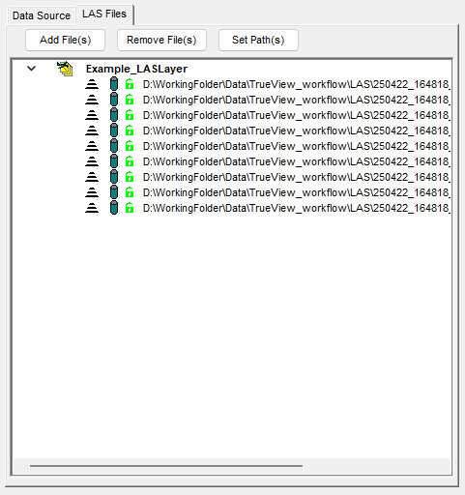This screenshot has height=495, width=465.
Task: Click the teal cylinder icon in the eighth LAS file row
Action: point(114,192)
